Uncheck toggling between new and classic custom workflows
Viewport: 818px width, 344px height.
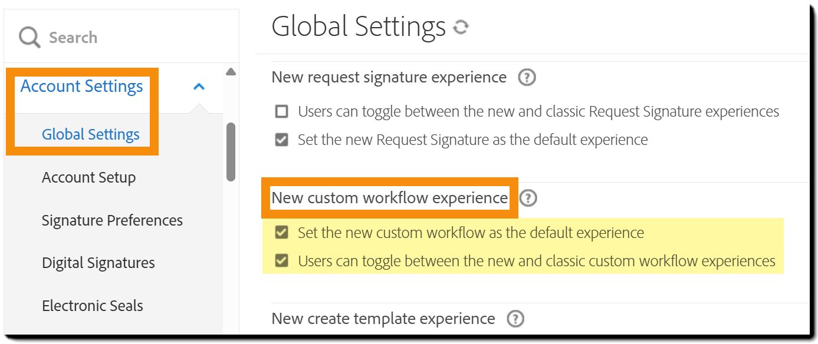click(x=281, y=260)
